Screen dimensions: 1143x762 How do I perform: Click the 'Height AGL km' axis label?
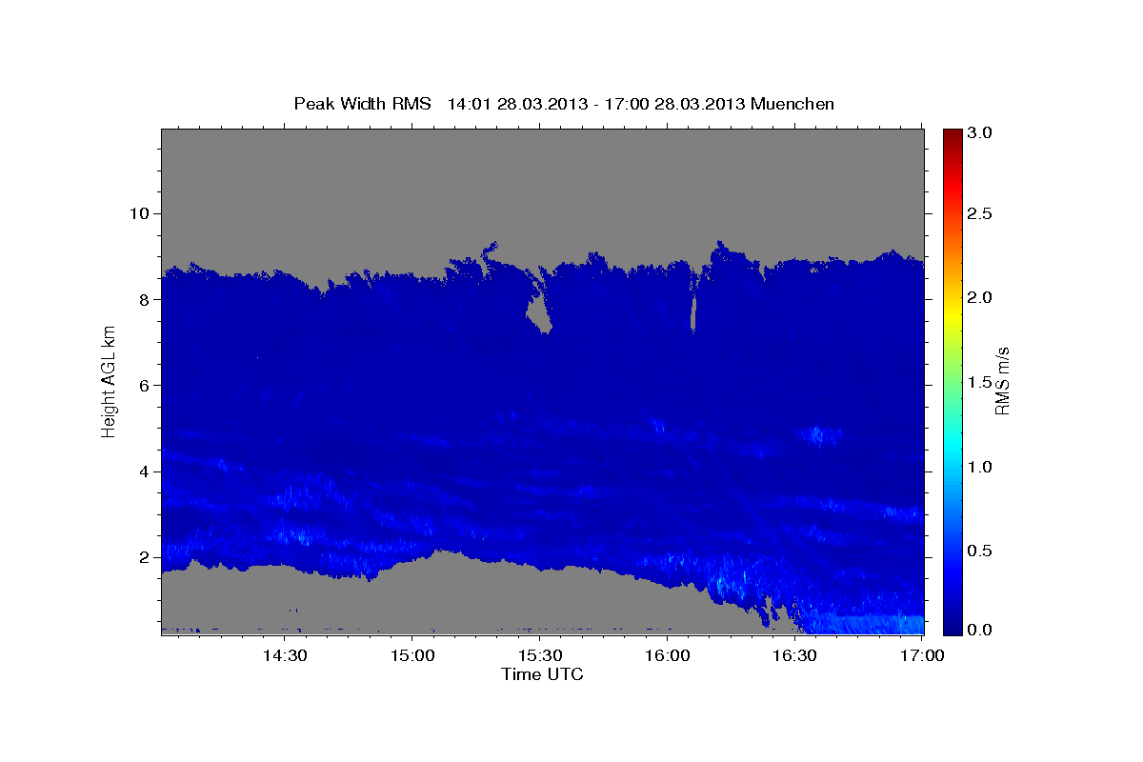pyautogui.click(x=109, y=382)
